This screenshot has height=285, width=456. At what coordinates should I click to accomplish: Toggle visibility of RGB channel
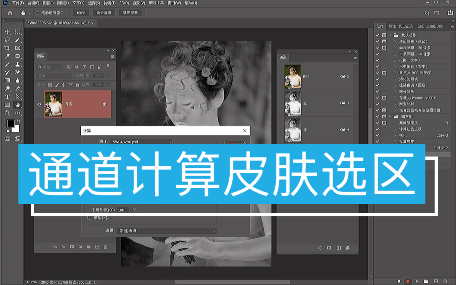(x=280, y=77)
